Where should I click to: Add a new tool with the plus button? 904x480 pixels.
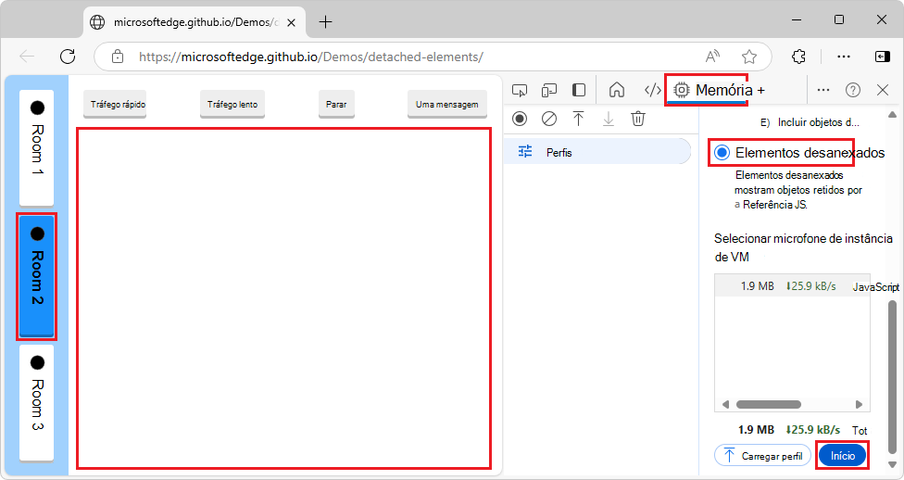click(x=760, y=90)
